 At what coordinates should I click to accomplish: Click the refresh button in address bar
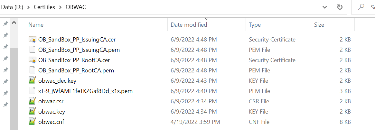[x=340, y=7]
